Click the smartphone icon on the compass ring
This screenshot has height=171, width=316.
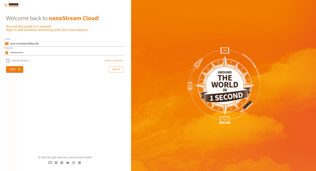click(189, 86)
